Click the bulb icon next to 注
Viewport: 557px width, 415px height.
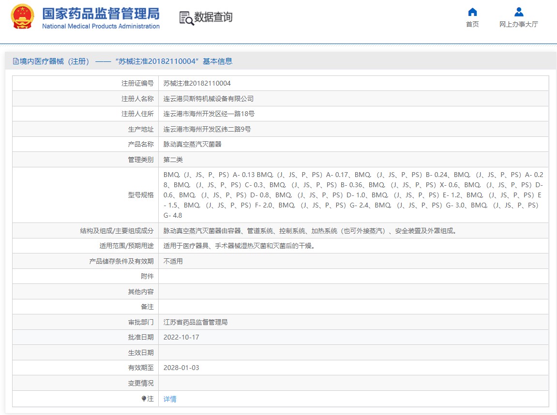(x=144, y=399)
